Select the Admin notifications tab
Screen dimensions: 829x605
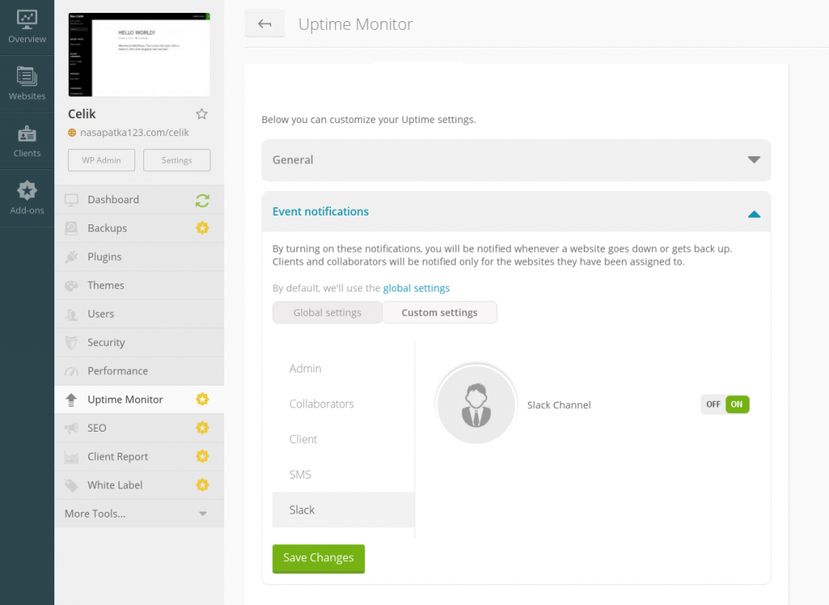tap(305, 369)
